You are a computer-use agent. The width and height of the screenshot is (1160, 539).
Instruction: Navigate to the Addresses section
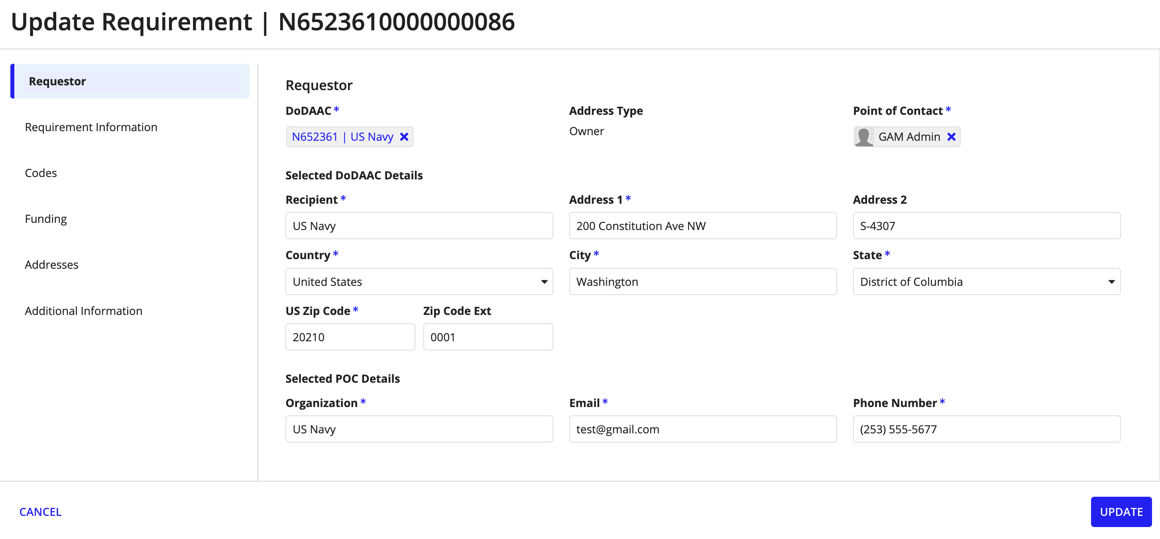coord(52,265)
